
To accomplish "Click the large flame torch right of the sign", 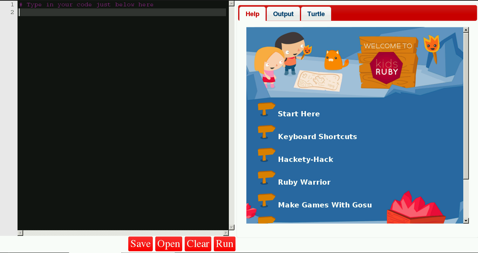I will pos(432,48).
